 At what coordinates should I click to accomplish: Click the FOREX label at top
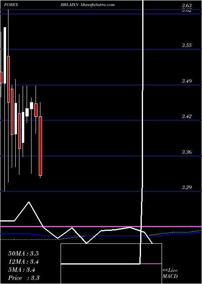(11, 5)
